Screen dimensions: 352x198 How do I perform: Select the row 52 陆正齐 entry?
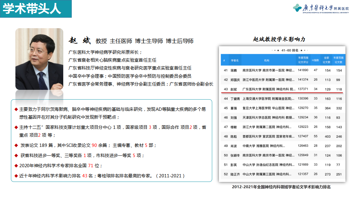282,174
